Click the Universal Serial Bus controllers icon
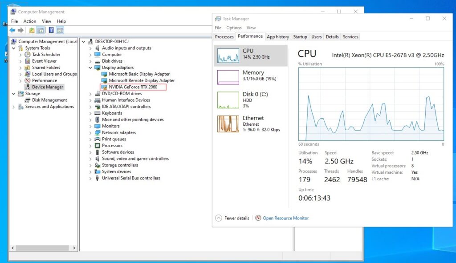This screenshot has width=456, height=263. point(97,178)
